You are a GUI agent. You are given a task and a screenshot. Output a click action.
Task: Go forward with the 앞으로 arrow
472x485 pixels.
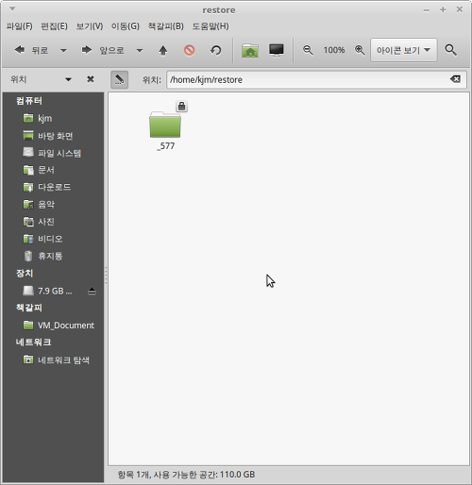click(x=103, y=50)
